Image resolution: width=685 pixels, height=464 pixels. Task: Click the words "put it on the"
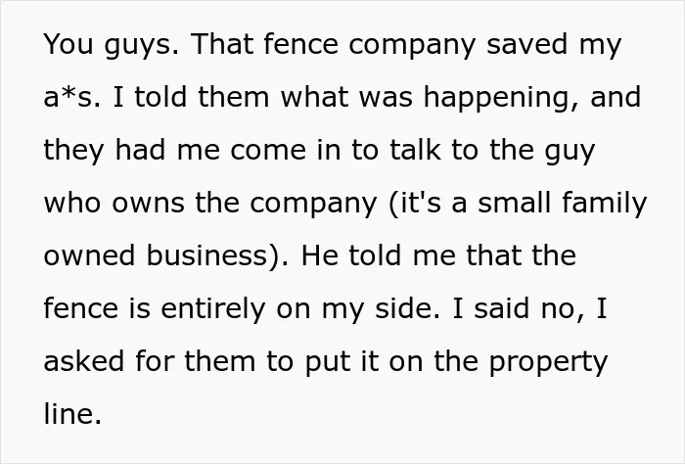click(391, 361)
